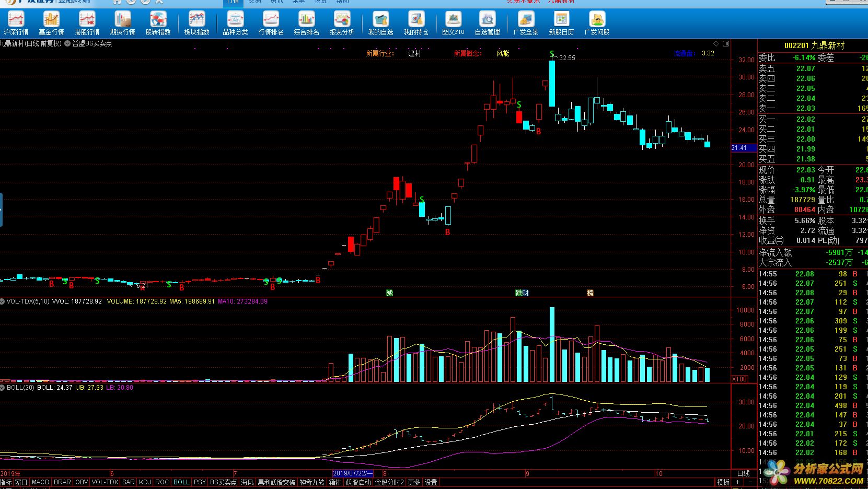
Task: Open 沪深行情 market icon
Action: pyautogui.click(x=16, y=24)
